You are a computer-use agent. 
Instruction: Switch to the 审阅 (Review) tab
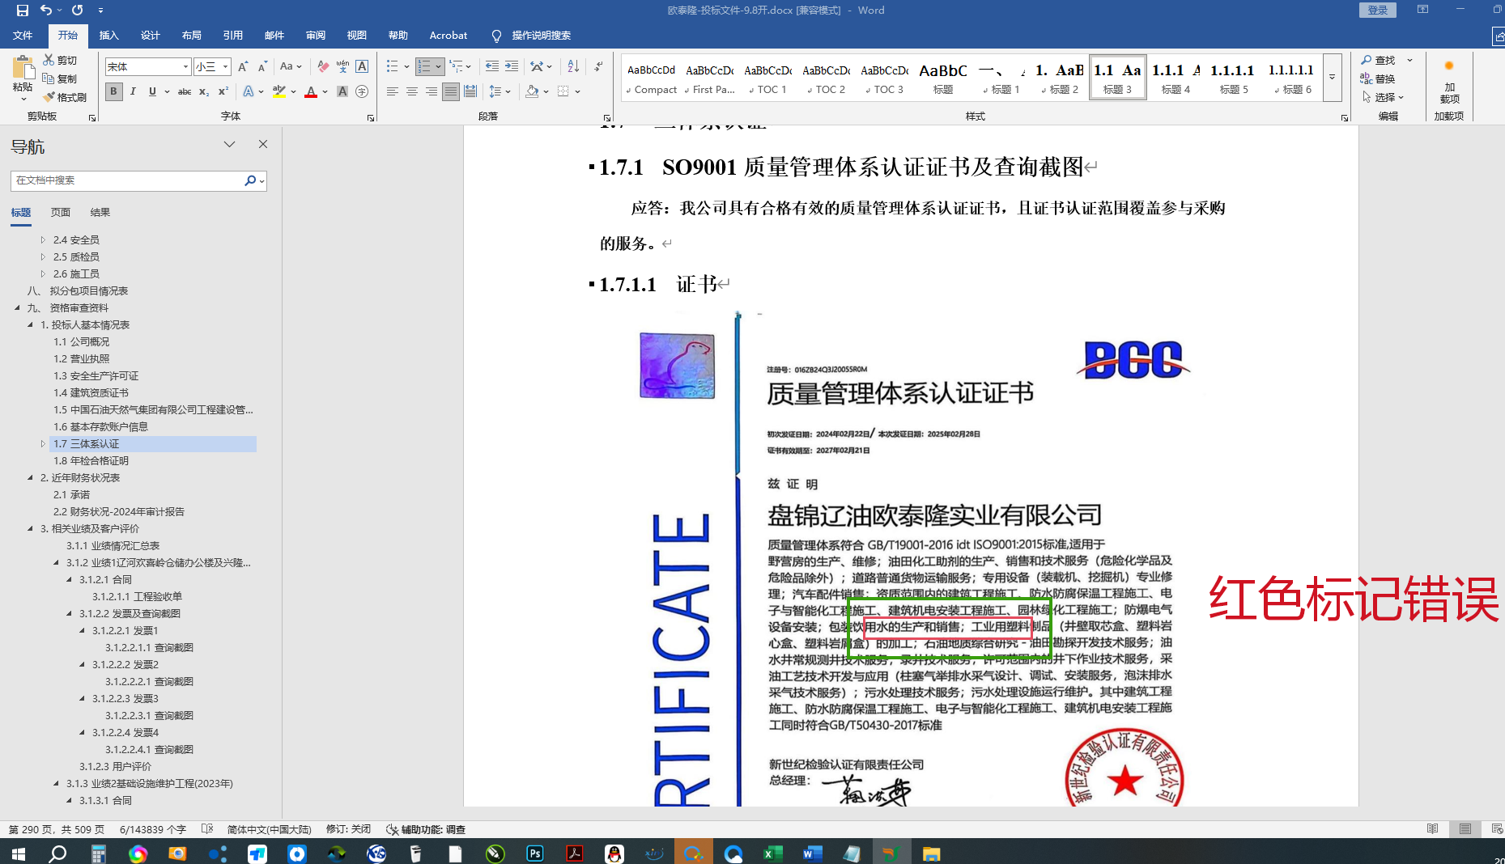point(316,36)
